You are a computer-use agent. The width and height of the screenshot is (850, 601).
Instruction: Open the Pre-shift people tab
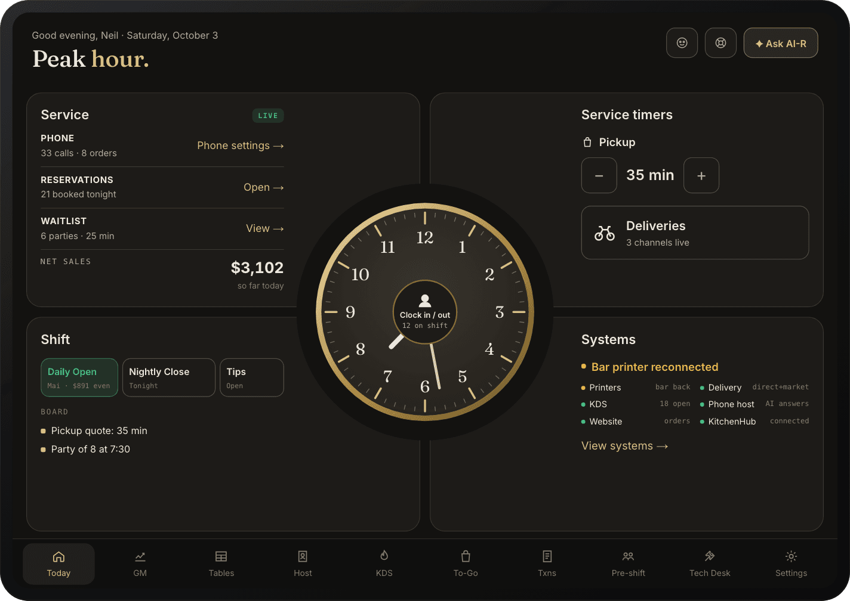[x=629, y=564]
